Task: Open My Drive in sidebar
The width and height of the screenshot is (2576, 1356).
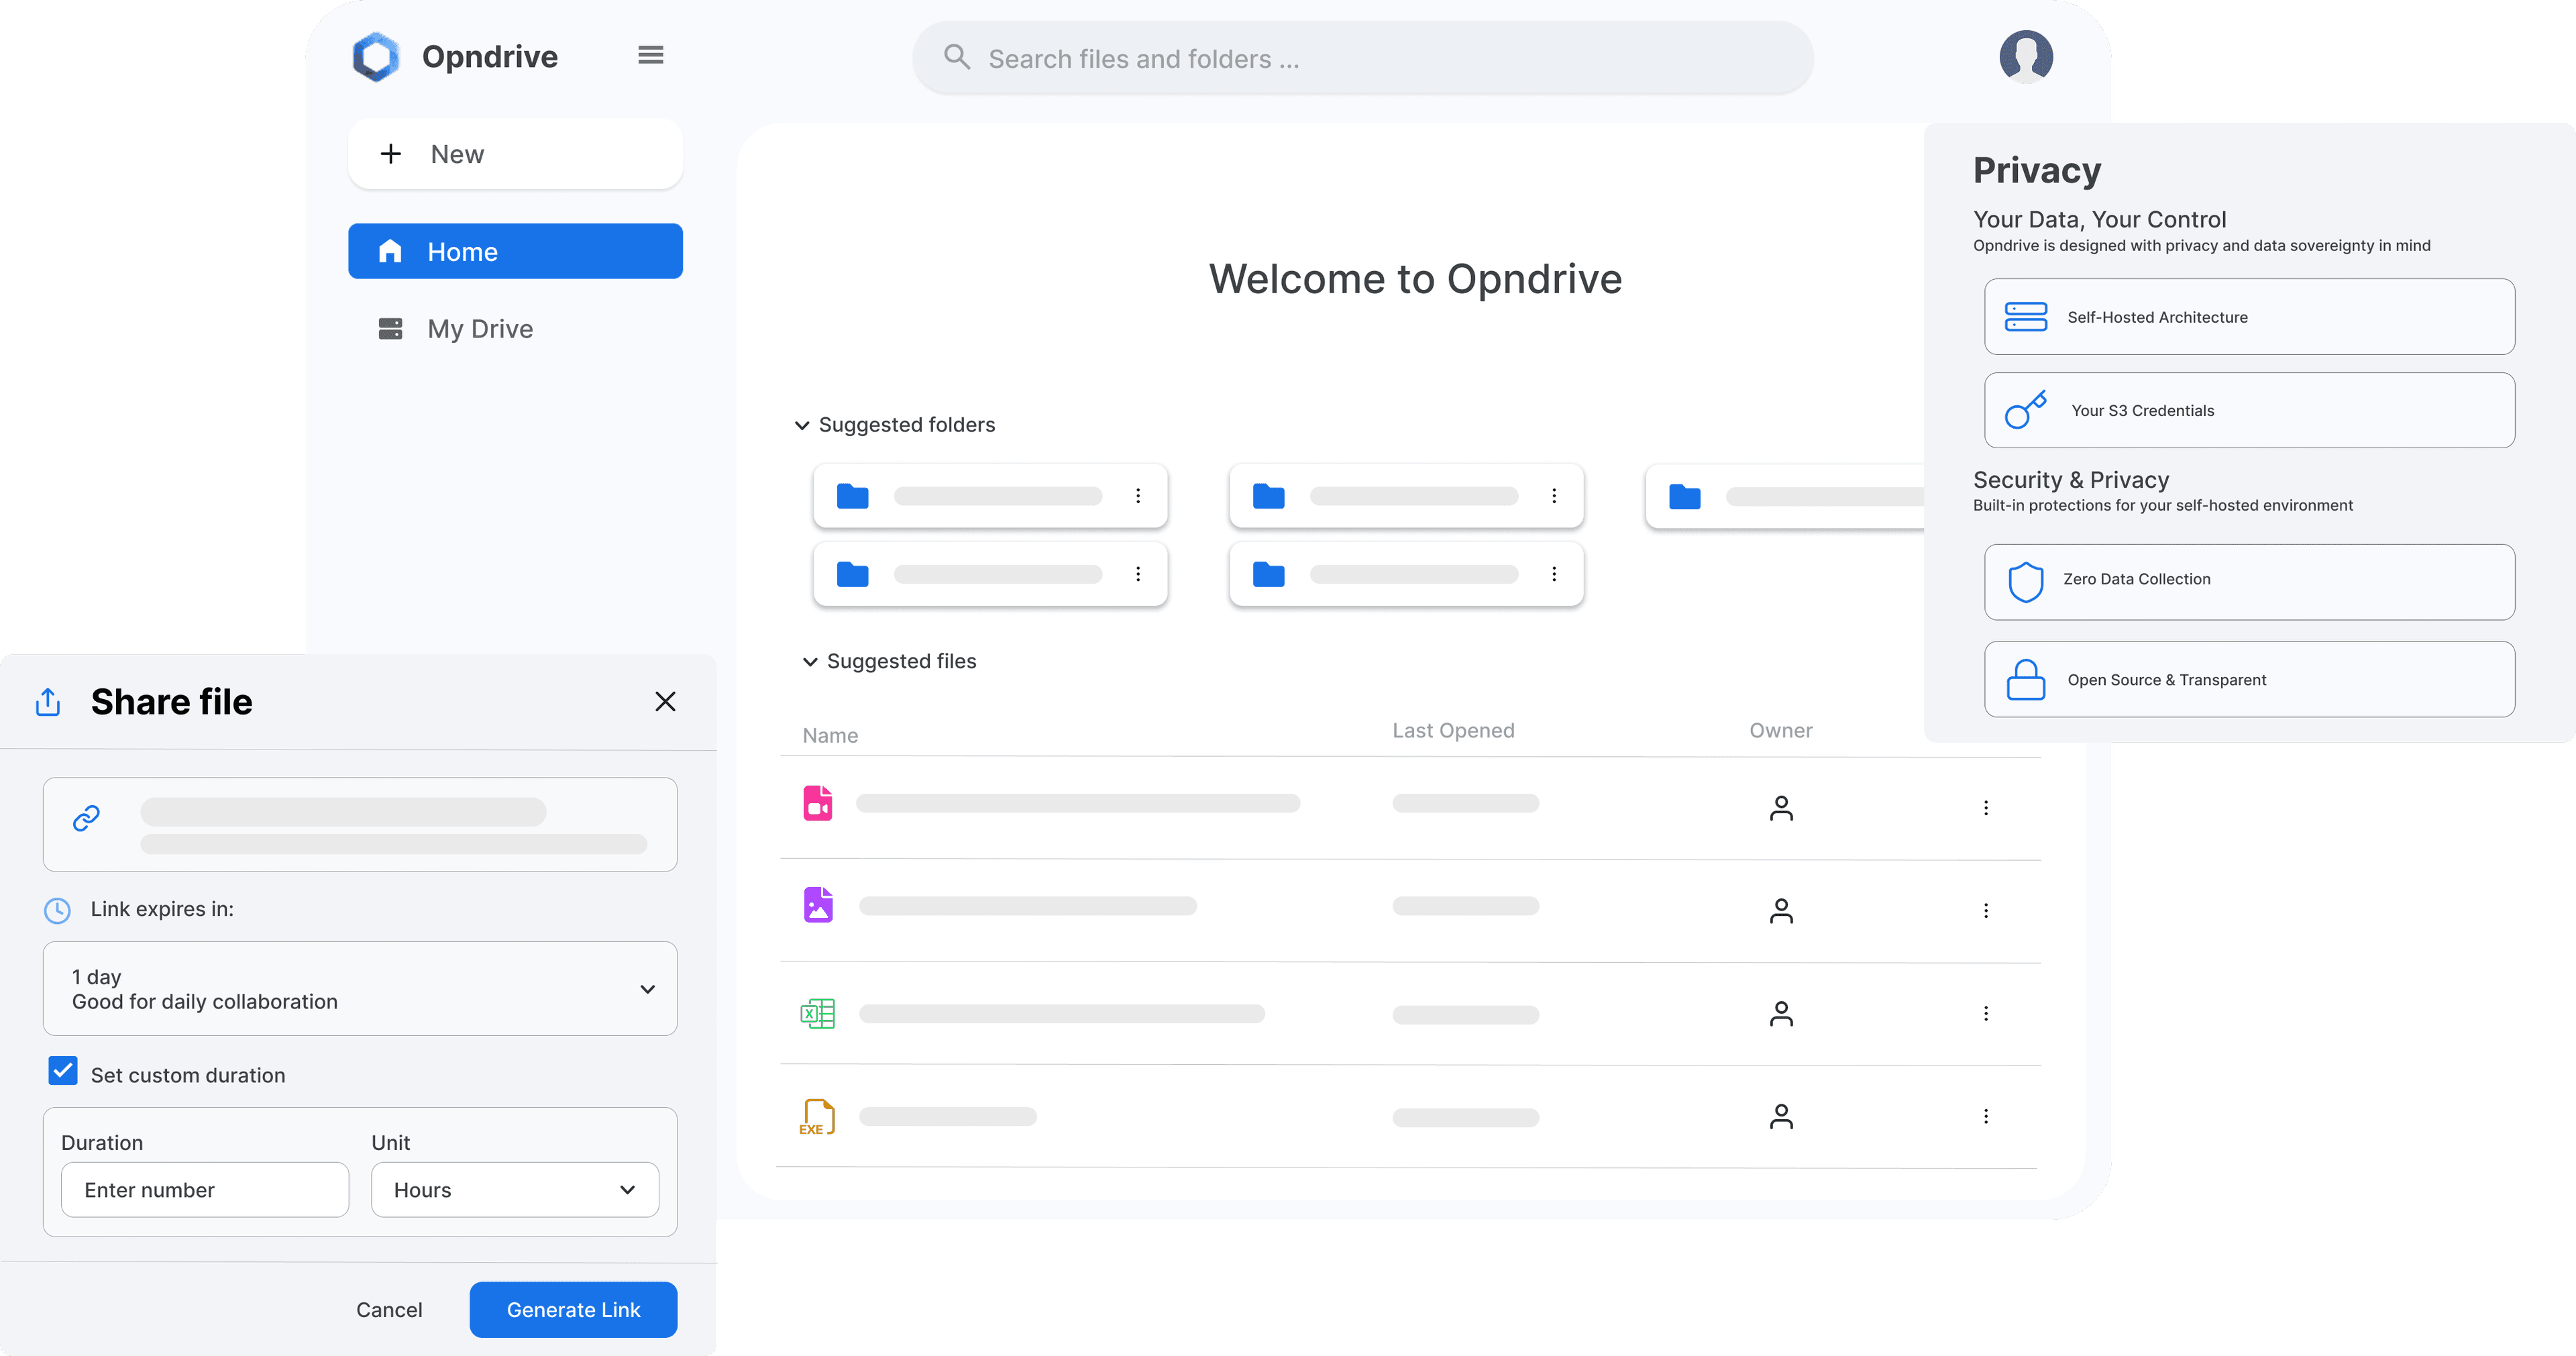Action: click(516, 329)
